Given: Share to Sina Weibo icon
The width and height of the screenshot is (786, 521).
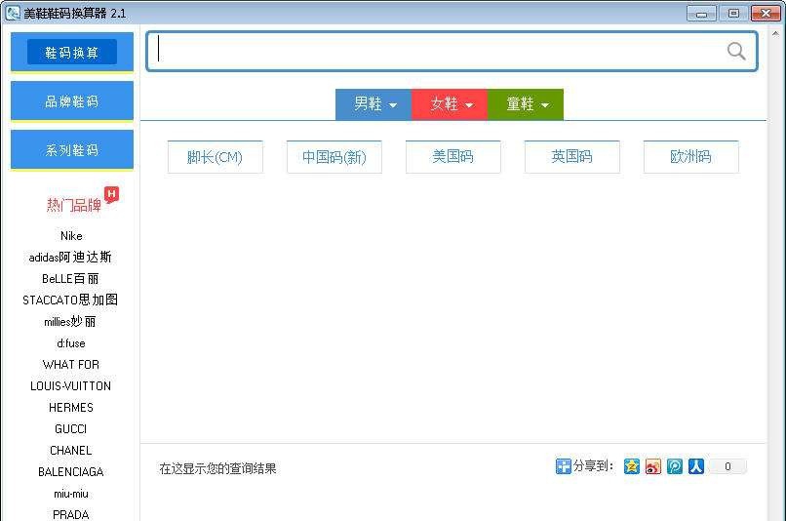Looking at the screenshot, I should (x=653, y=466).
